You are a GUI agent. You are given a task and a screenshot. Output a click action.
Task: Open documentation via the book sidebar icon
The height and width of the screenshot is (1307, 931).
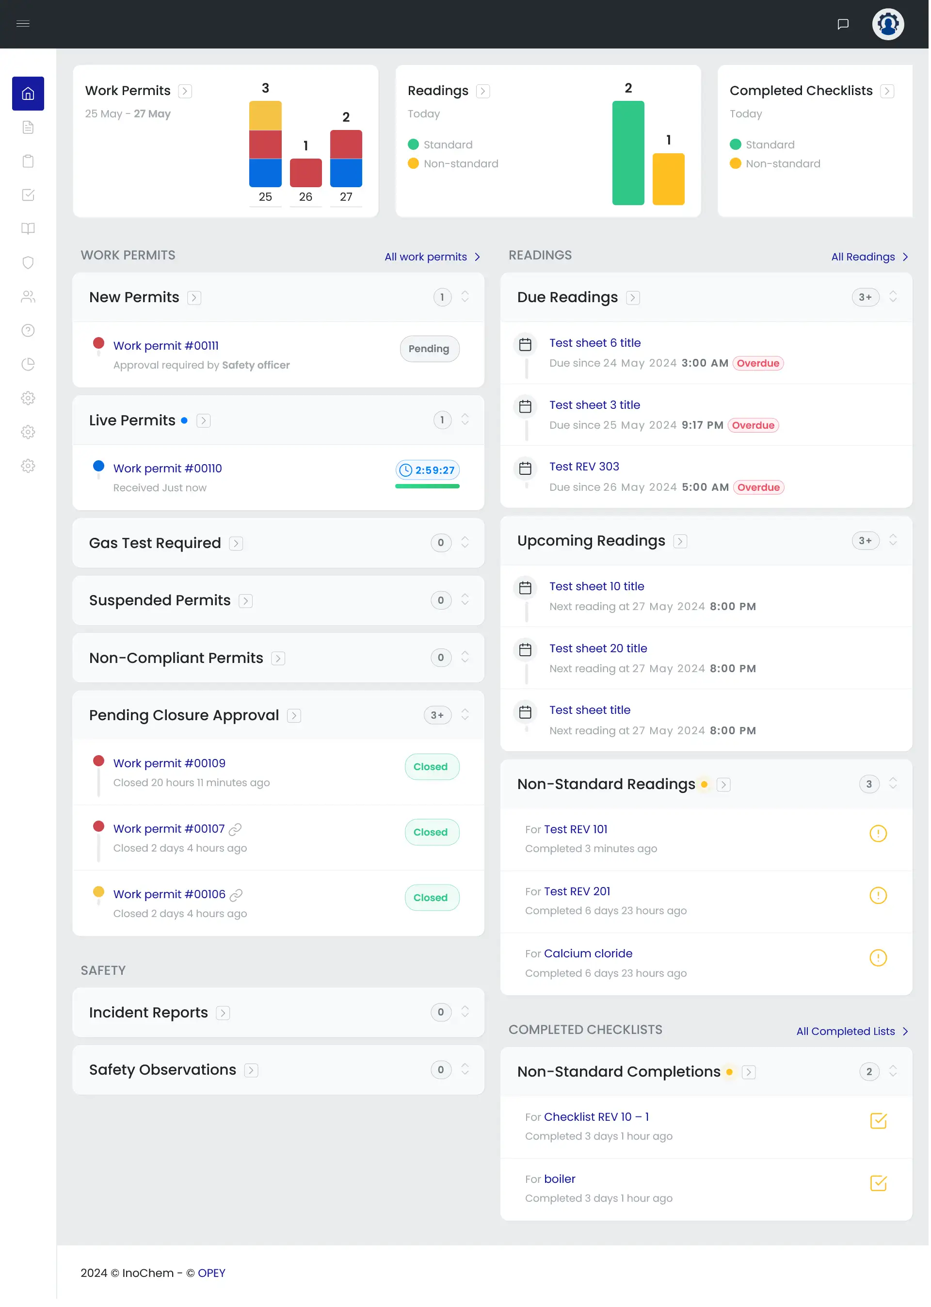click(x=28, y=229)
